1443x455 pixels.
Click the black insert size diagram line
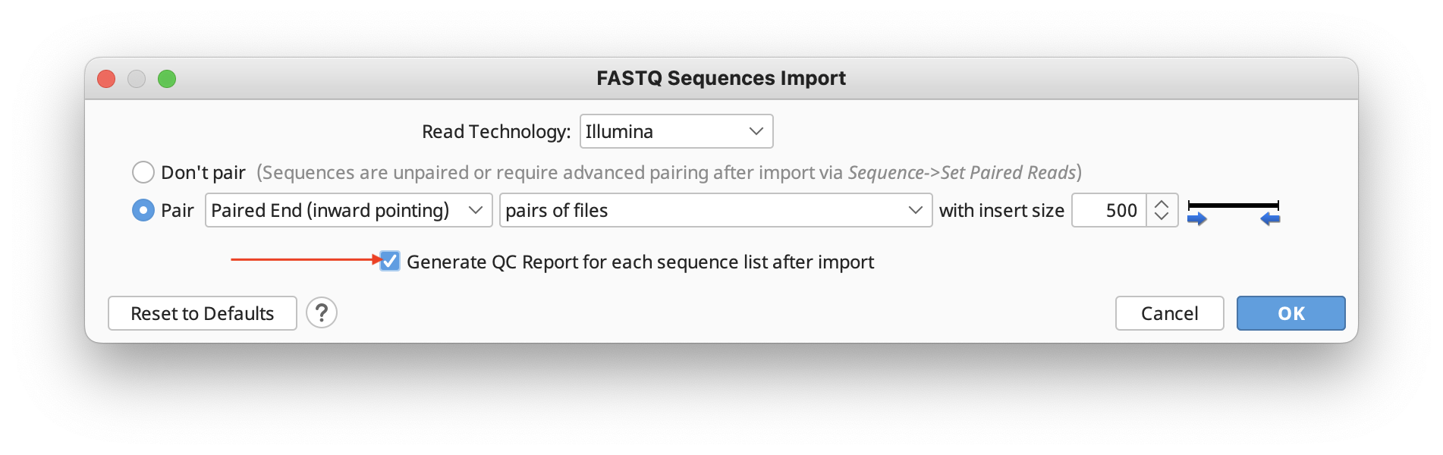(1233, 206)
